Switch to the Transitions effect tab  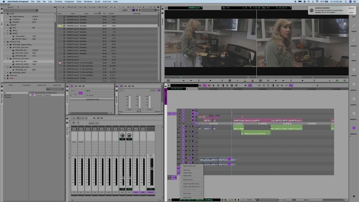26,85
